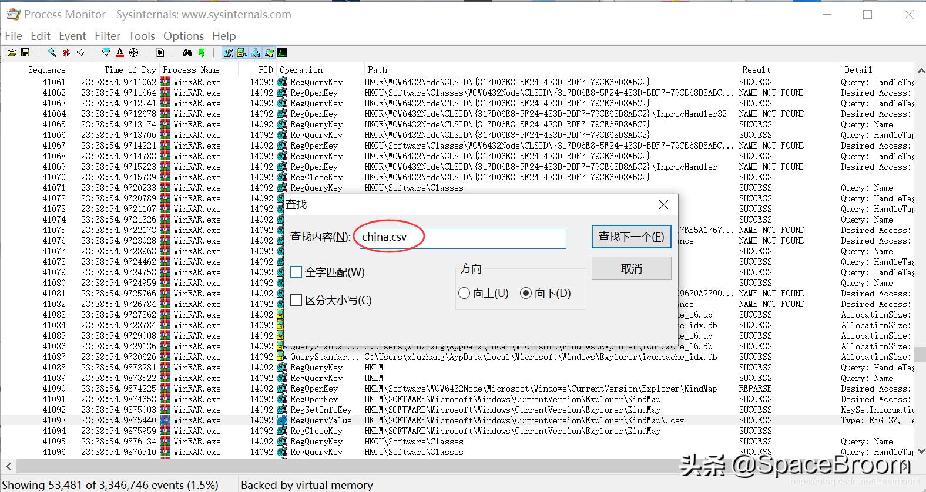926x492 pixels.
Task: Click the 取消 cancel button
Action: [631, 268]
